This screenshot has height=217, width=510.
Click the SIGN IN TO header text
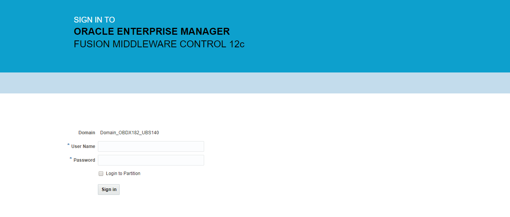pos(94,20)
